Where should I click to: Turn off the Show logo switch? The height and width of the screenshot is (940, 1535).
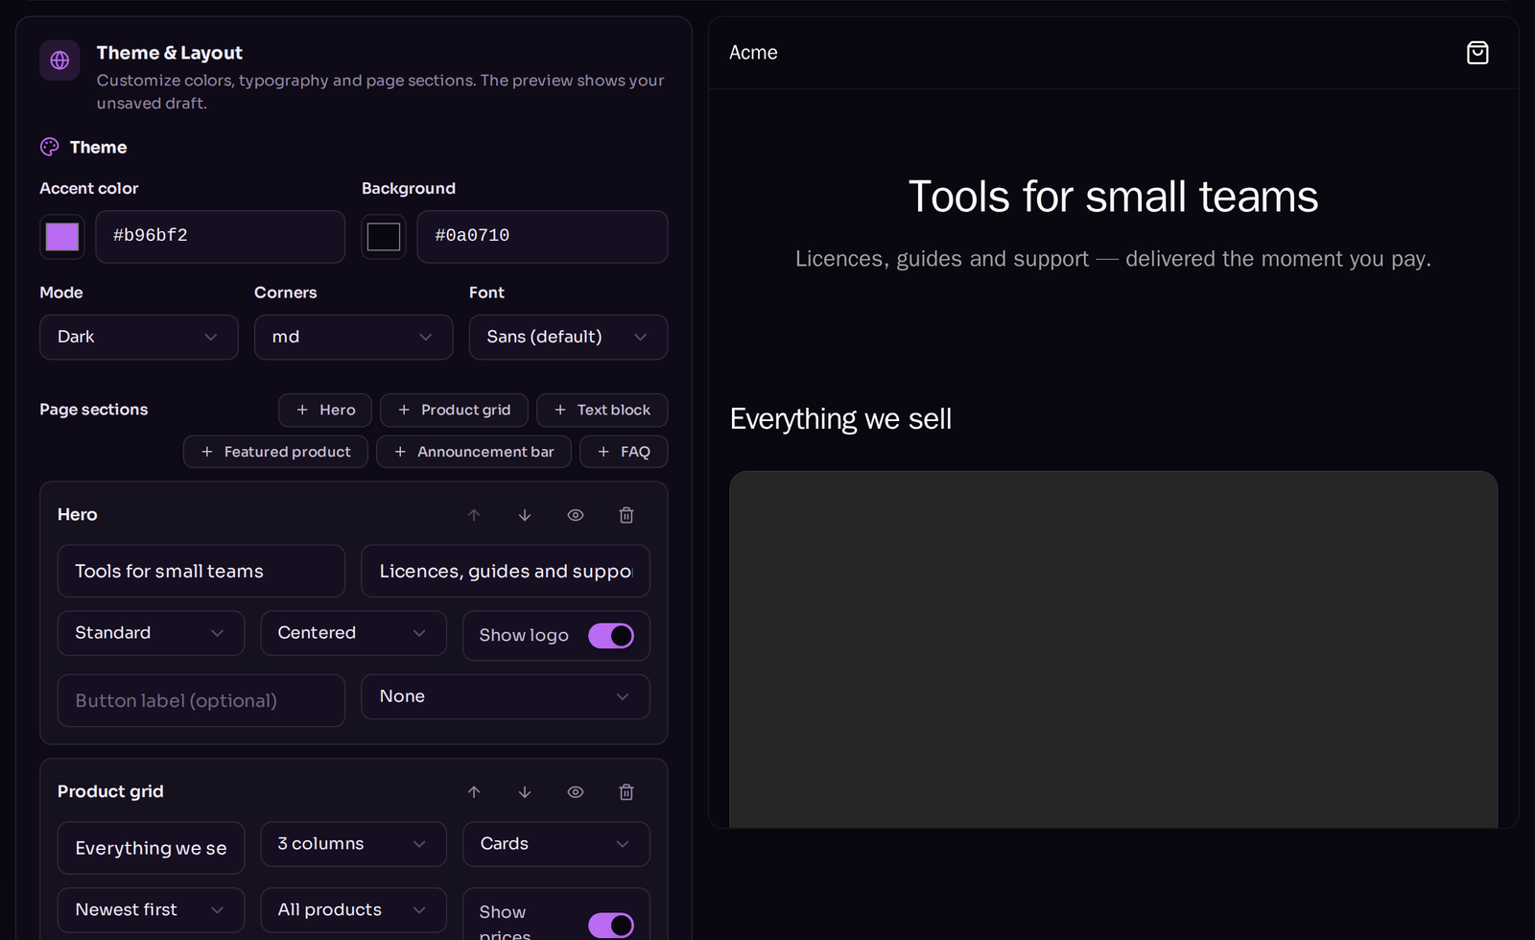pyautogui.click(x=611, y=636)
